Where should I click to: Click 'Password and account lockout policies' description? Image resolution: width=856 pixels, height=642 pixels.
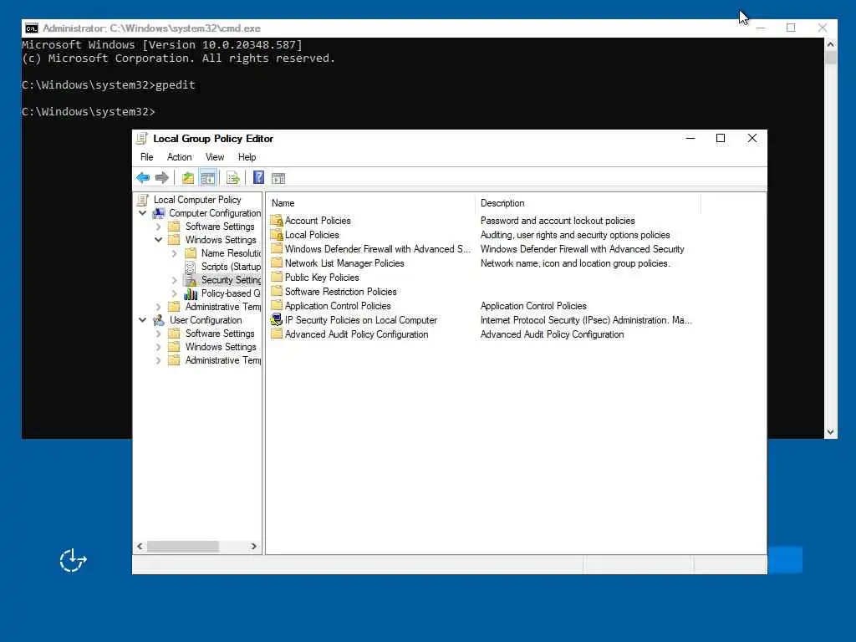point(558,221)
